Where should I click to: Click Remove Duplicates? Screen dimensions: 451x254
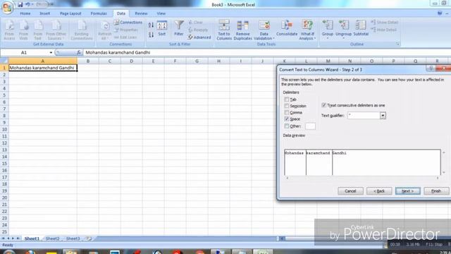point(242,30)
